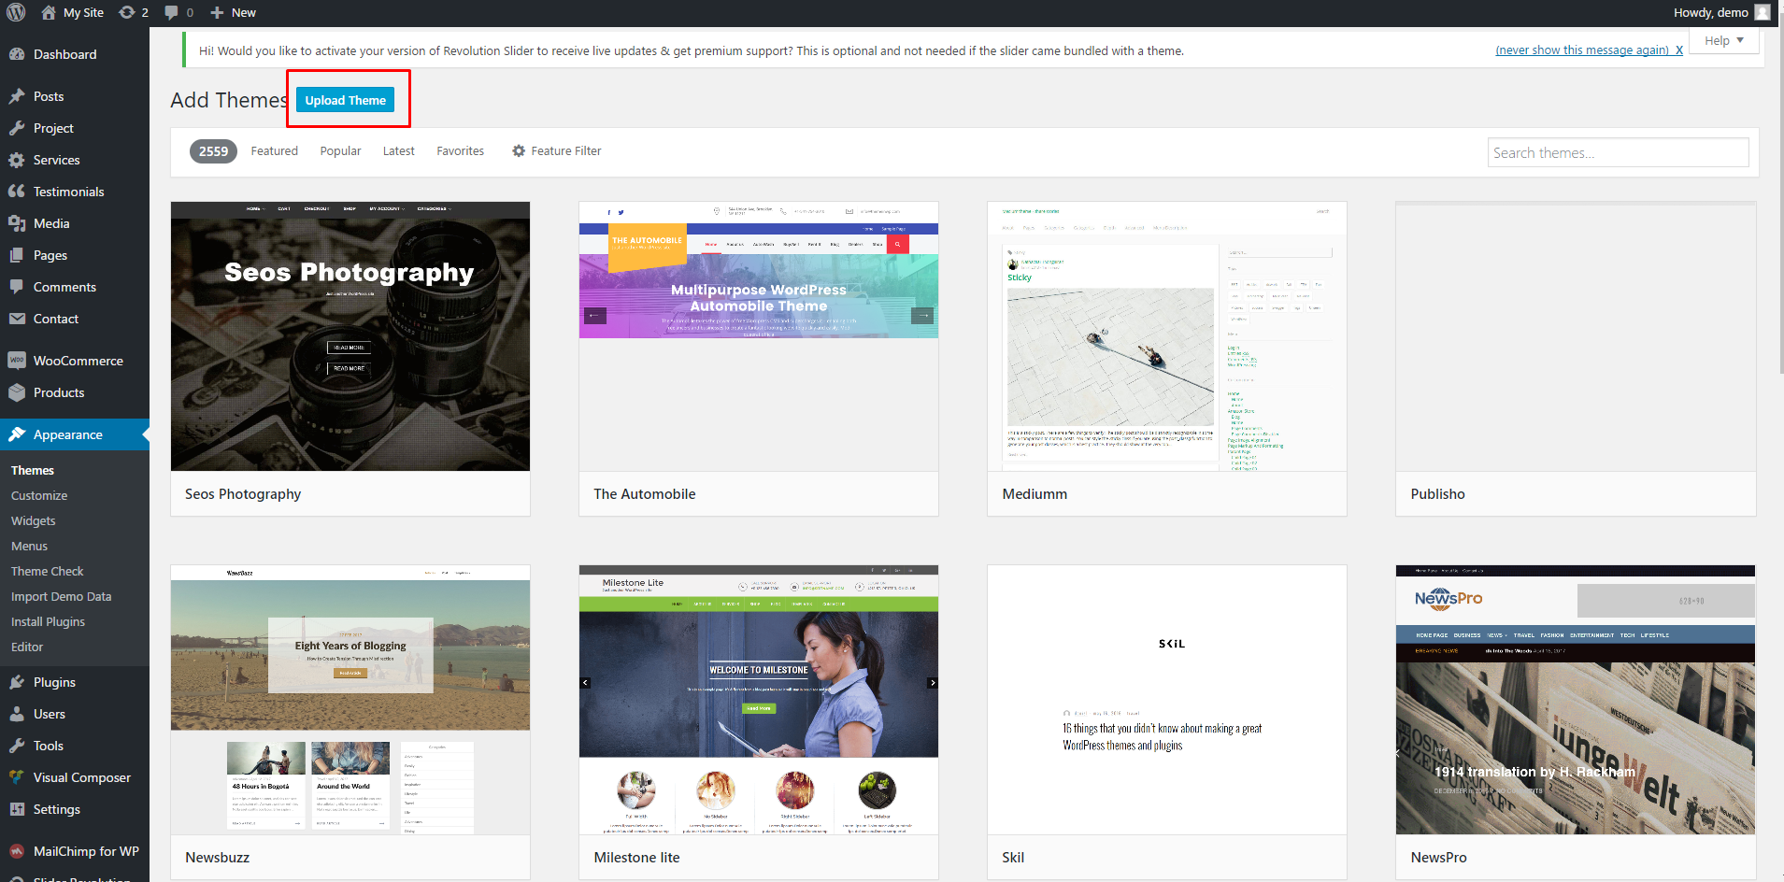Click the demo user avatar in admin bar
Screen dimensions: 1784x882
(1763, 12)
